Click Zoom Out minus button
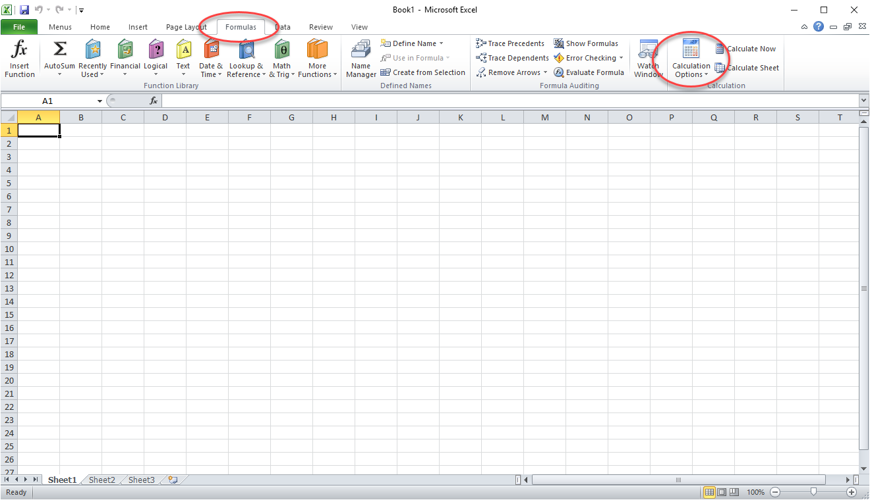870x500 pixels. 775,492
